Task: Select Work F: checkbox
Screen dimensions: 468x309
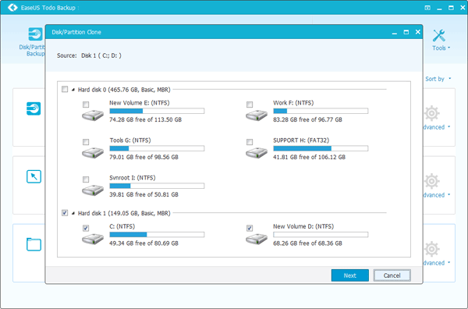Action: coord(250,105)
